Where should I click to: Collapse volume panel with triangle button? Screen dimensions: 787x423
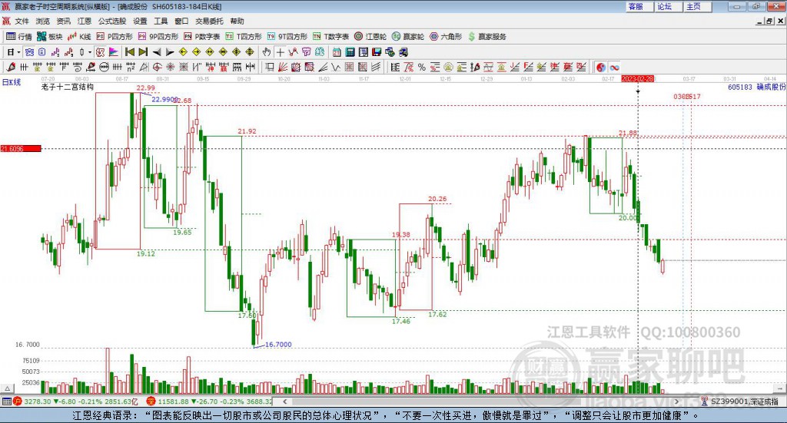8,389
